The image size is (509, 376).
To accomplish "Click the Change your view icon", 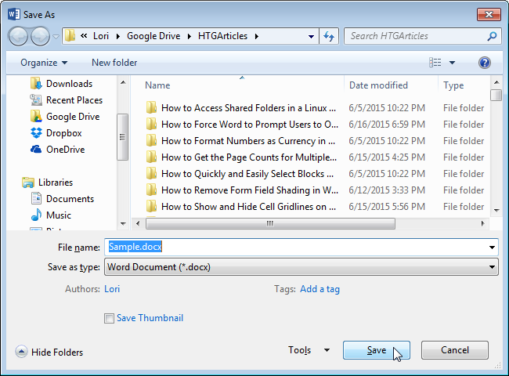I will tap(435, 63).
